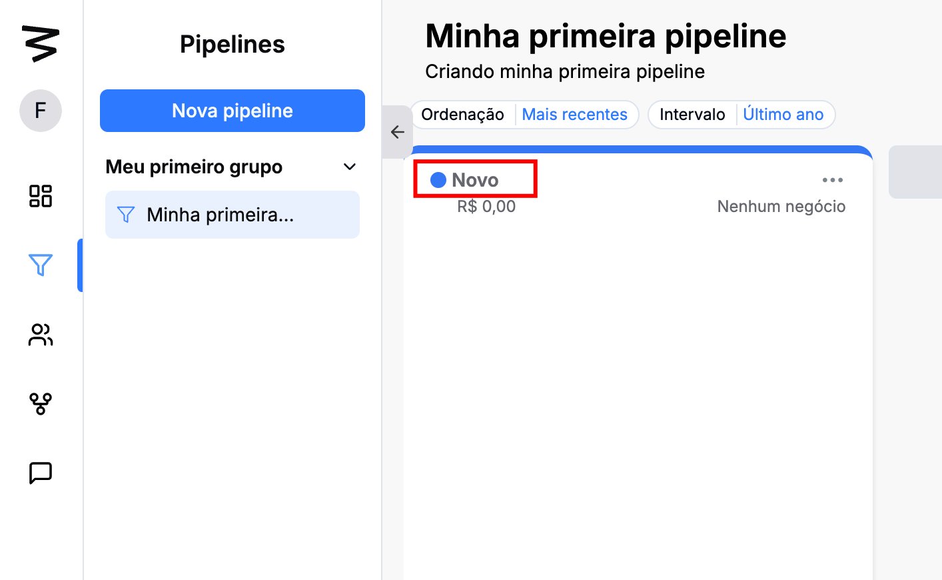Click the Meu primeiro grupo label
Image resolution: width=942 pixels, height=580 pixels.
(x=194, y=167)
